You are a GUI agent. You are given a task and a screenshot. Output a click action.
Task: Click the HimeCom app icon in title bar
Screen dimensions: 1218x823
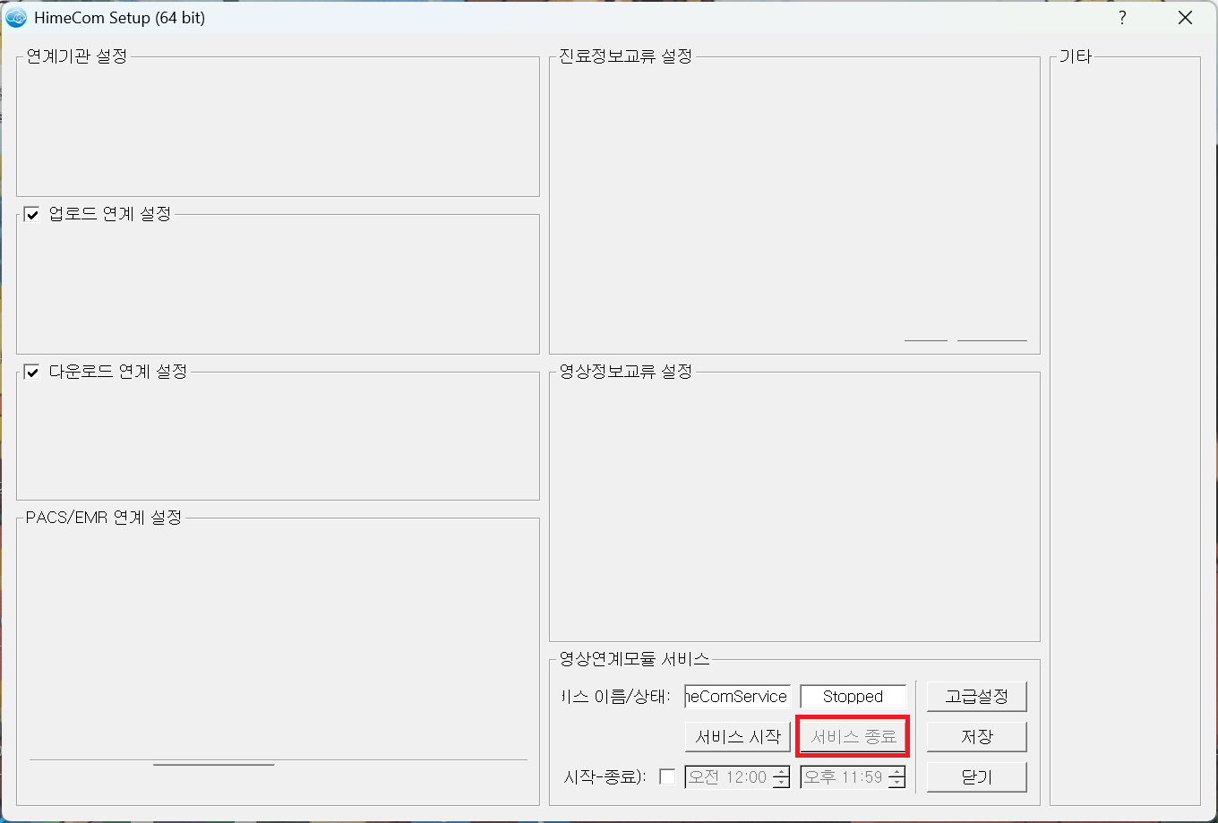pos(16,18)
